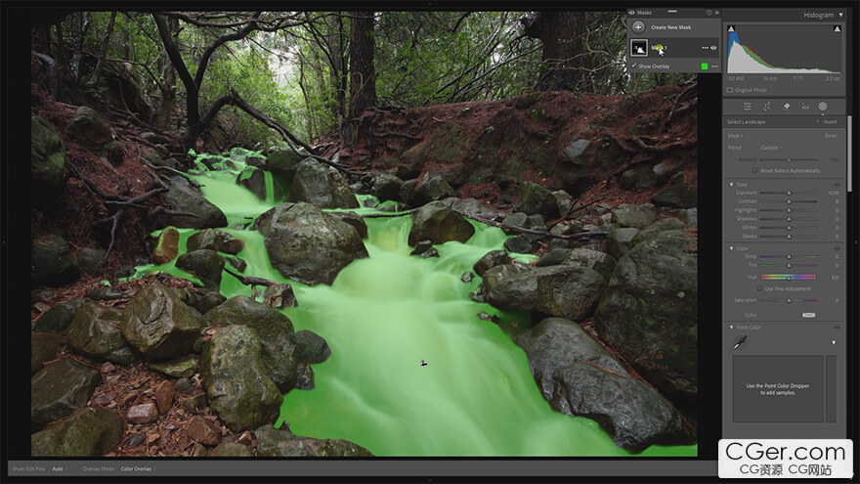Toggle highlight clipping indicator in histogram
The width and height of the screenshot is (860, 484).
tap(837, 28)
